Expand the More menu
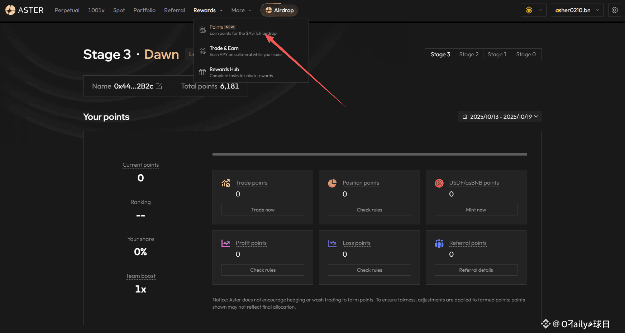The width and height of the screenshot is (625, 333). 241,10
